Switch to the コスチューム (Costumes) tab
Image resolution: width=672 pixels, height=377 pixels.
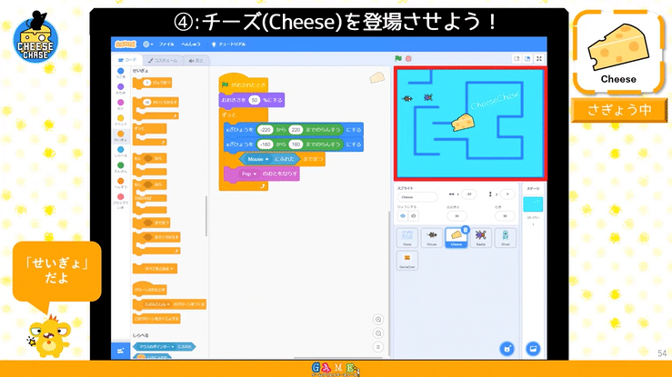(163, 61)
